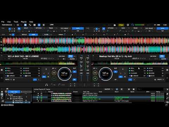Open the Help menu
The height and width of the screenshot is (127, 169).
[x=31, y=22]
